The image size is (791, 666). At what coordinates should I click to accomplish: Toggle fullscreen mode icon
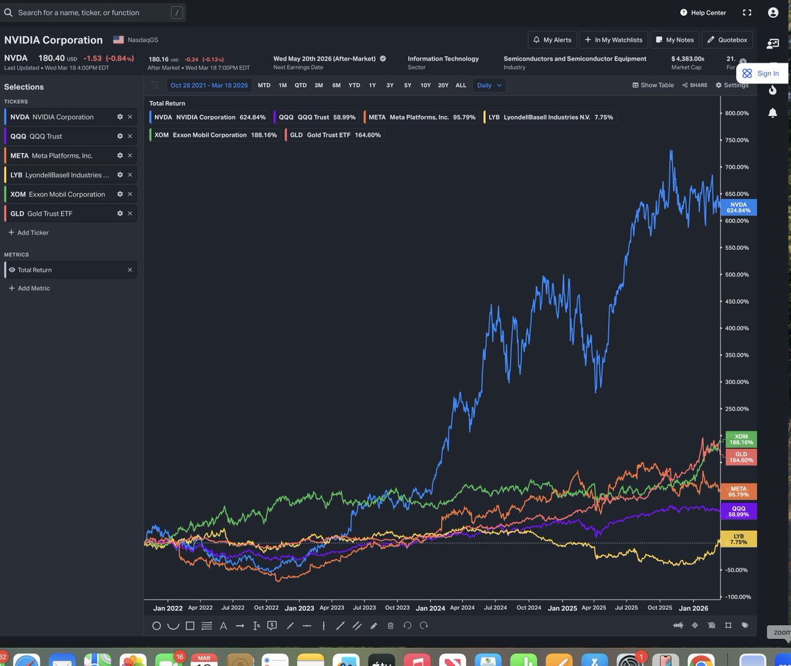(747, 13)
